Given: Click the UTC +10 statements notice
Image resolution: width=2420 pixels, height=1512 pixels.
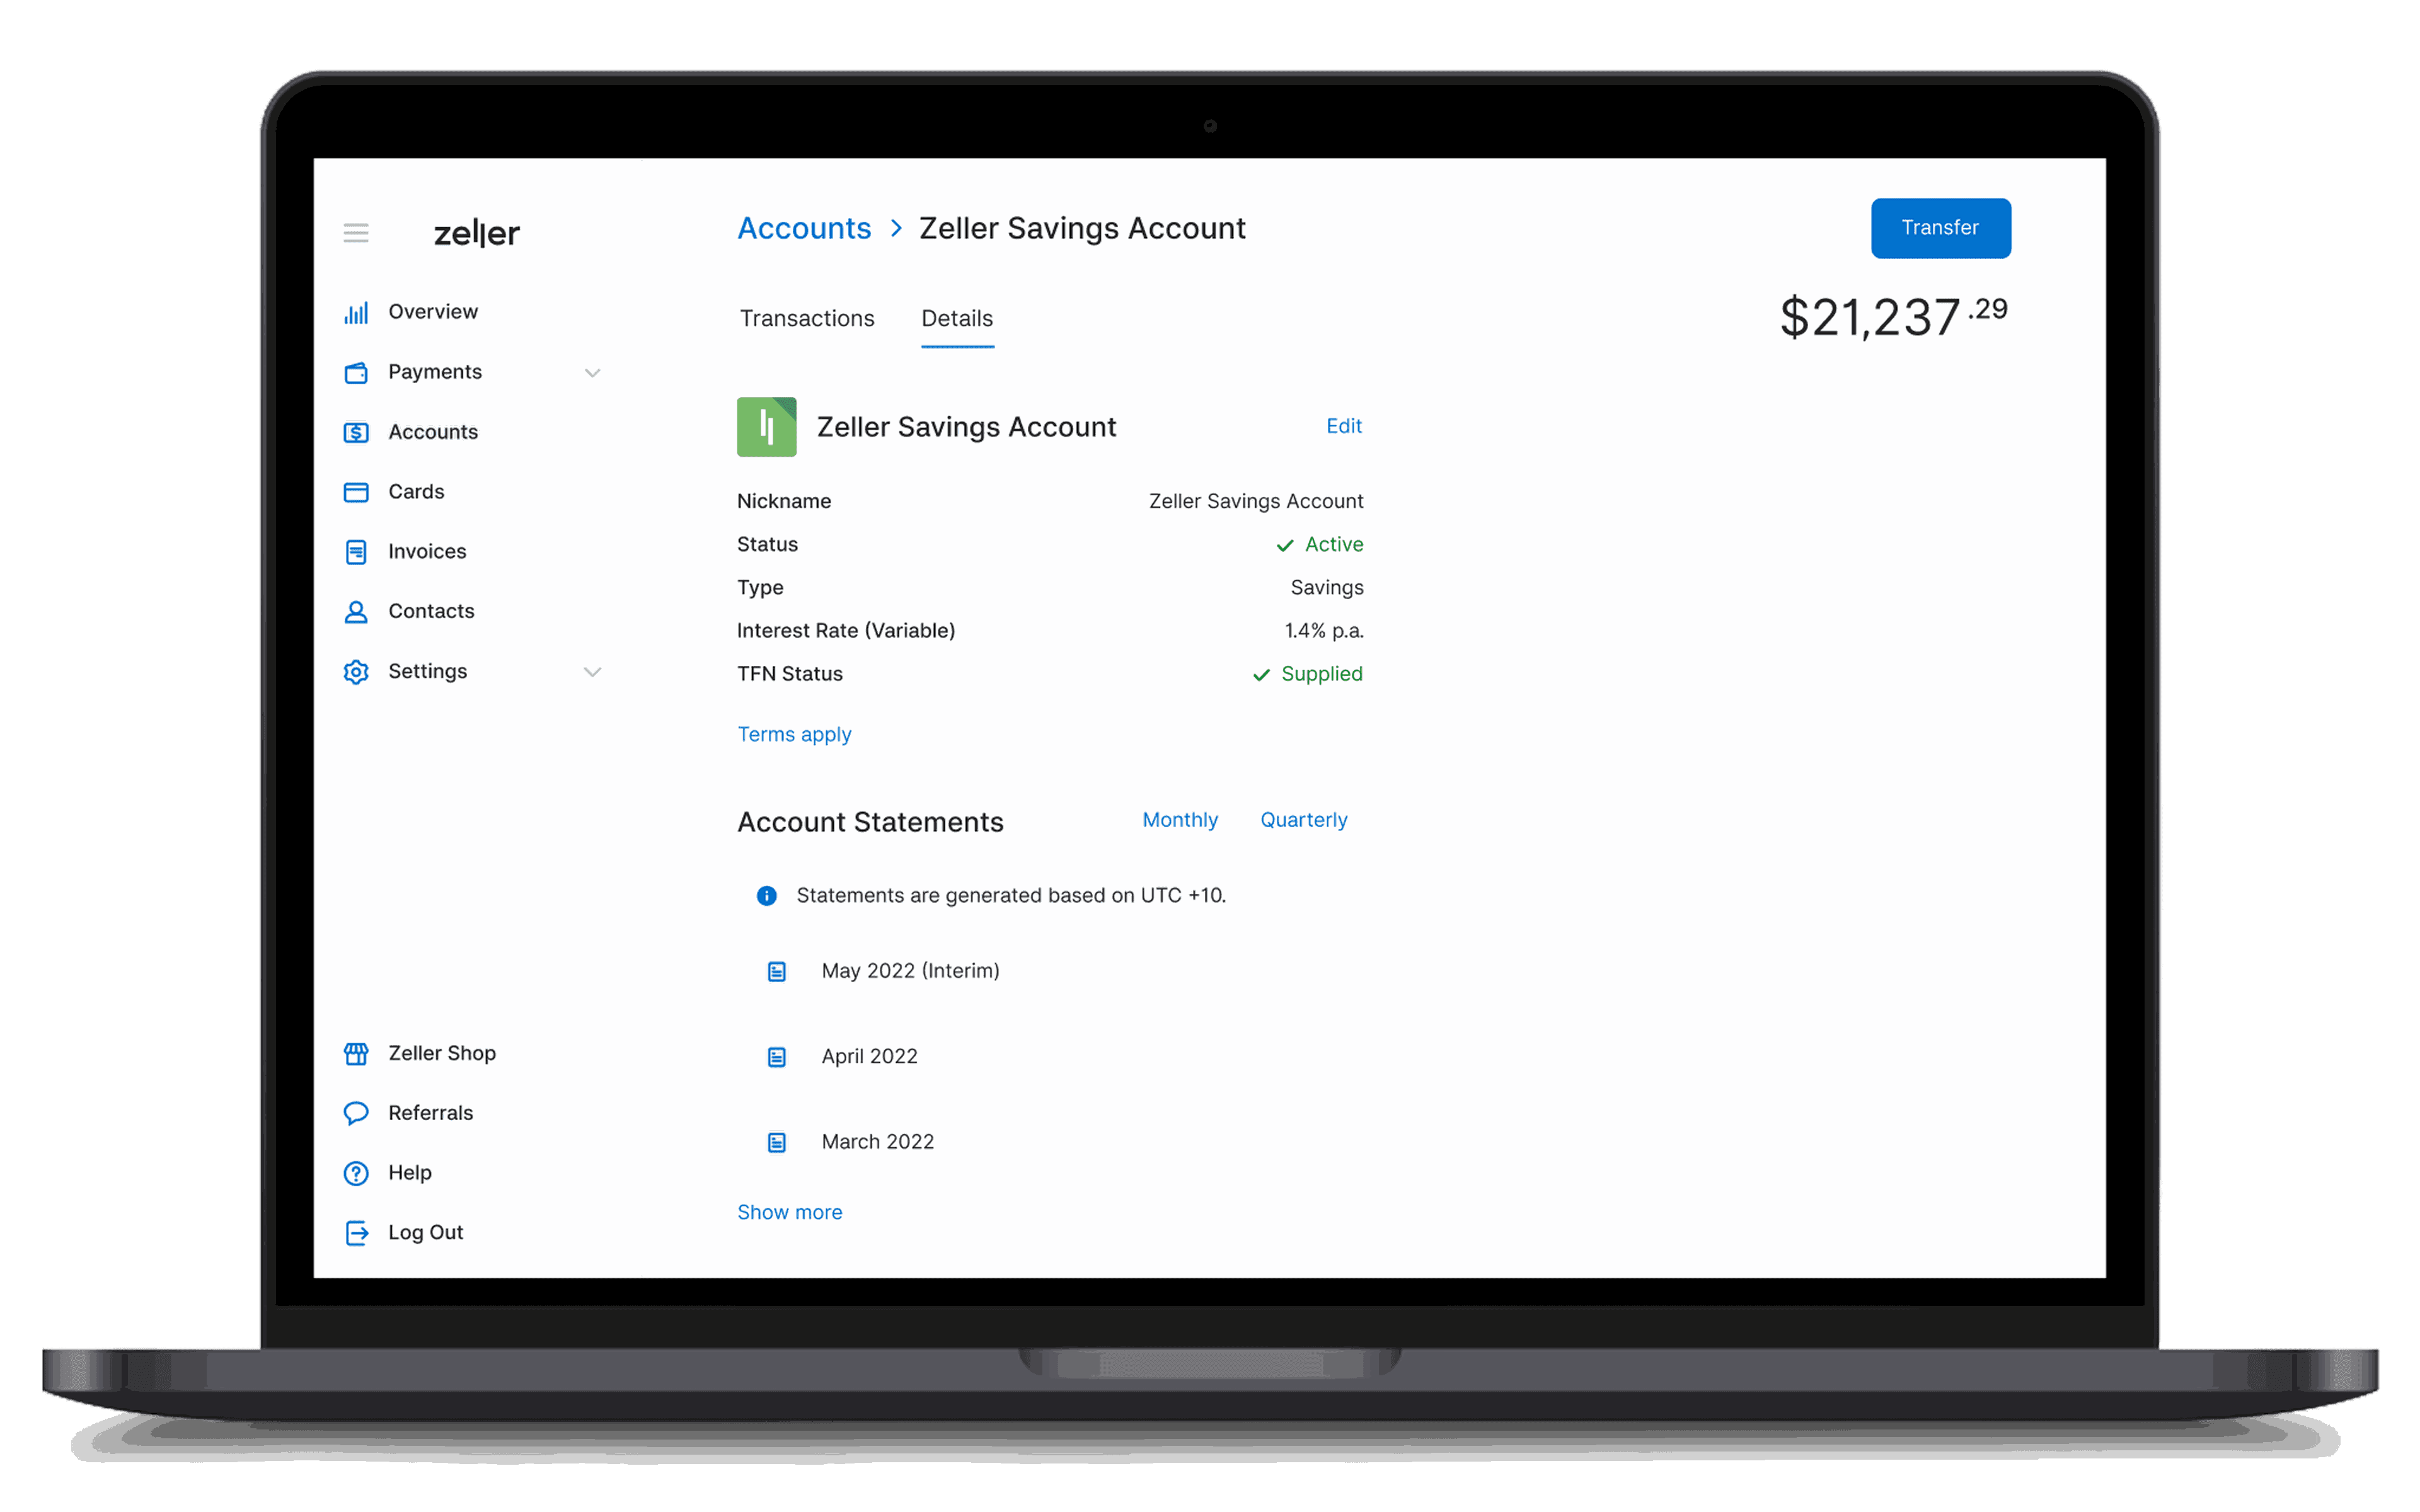Looking at the screenshot, I should tap(1011, 896).
